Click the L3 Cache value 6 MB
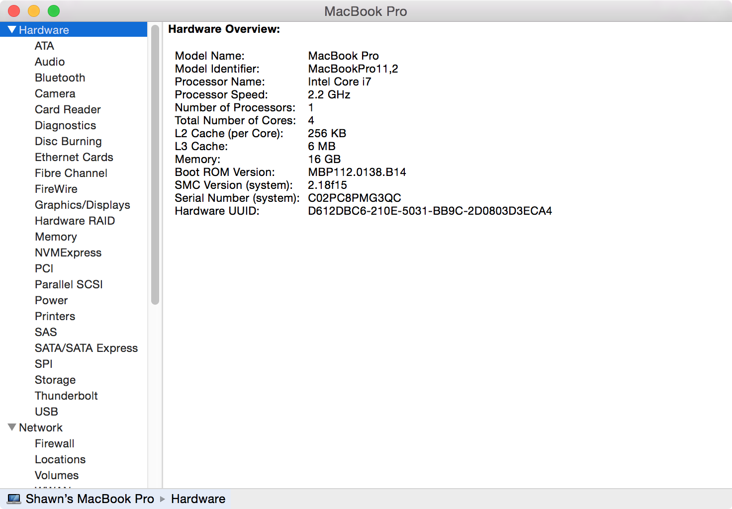This screenshot has width=732, height=509. point(322,146)
